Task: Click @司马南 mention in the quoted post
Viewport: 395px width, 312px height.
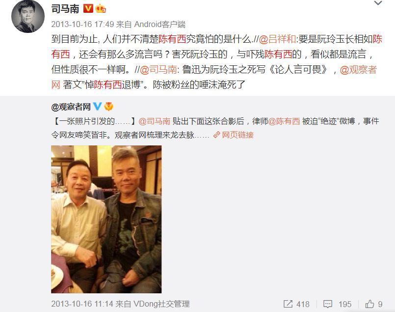Action: pyautogui.click(x=155, y=121)
